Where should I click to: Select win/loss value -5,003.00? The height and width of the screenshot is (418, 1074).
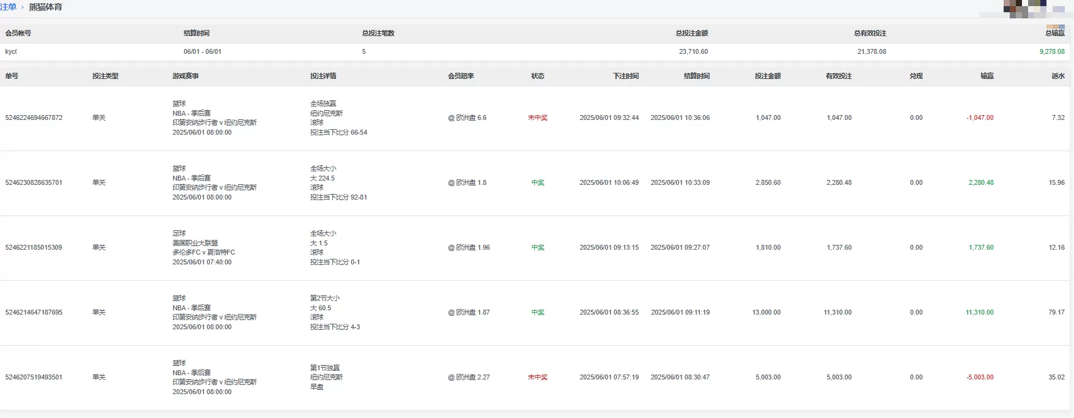[980, 377]
